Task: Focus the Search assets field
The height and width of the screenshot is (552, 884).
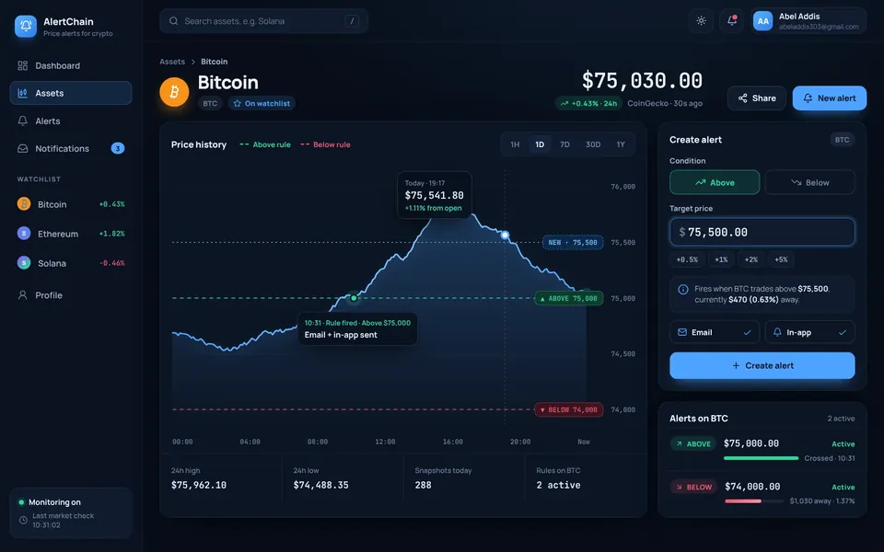Action: click(x=264, y=21)
